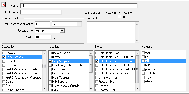Check Fruit & Vegetables - Prepared category
Image resolution: width=189 pixels, height=94 pixels.
pos(4,78)
